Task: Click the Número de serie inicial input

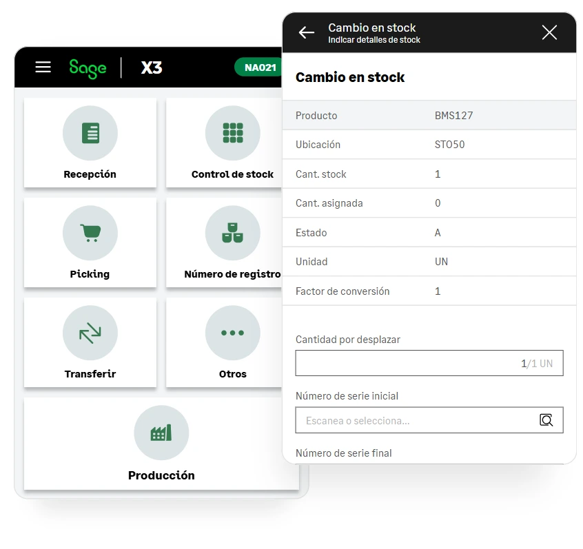Action: [x=429, y=420]
